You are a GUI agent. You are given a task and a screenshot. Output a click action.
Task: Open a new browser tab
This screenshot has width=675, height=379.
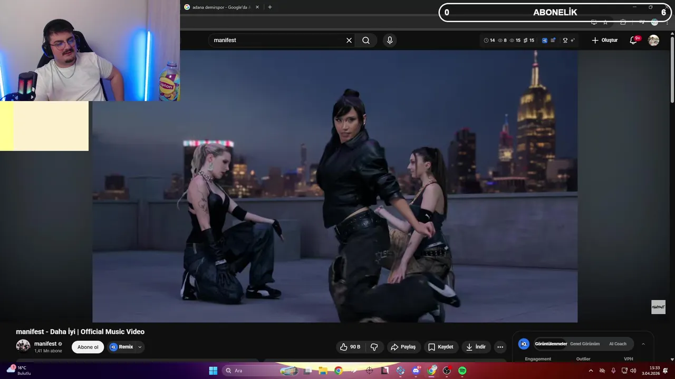coord(270,7)
